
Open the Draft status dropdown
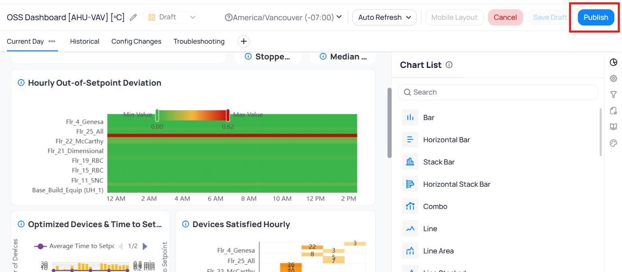pos(172,17)
